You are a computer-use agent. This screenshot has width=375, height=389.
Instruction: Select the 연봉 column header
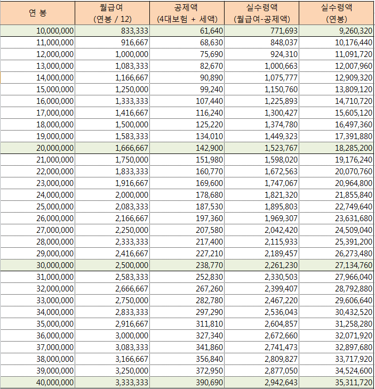(37, 13)
